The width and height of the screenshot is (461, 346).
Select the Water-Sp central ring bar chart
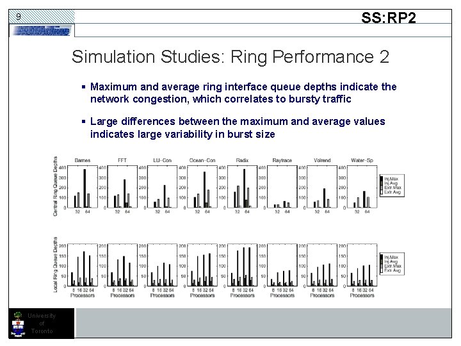coord(362,186)
